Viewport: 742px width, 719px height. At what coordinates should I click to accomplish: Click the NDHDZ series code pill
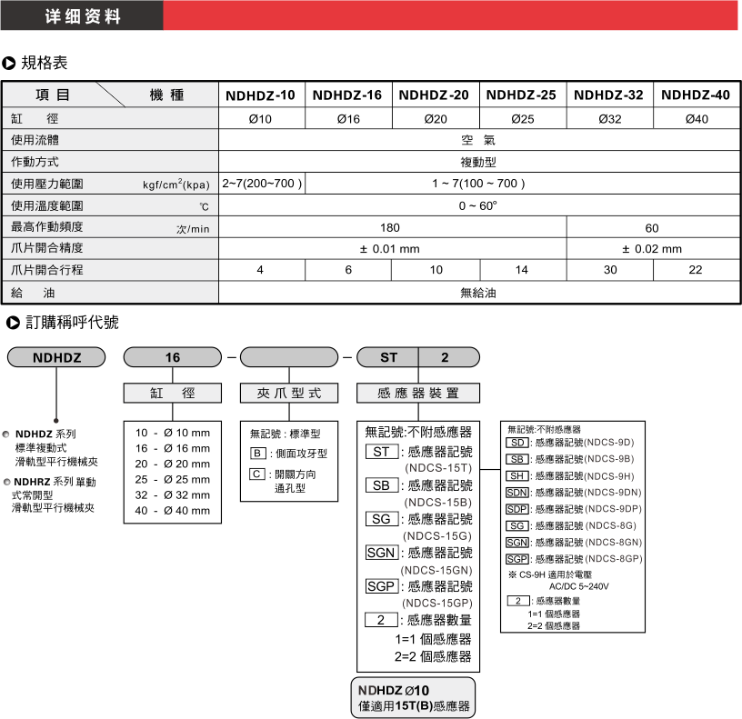click(56, 358)
